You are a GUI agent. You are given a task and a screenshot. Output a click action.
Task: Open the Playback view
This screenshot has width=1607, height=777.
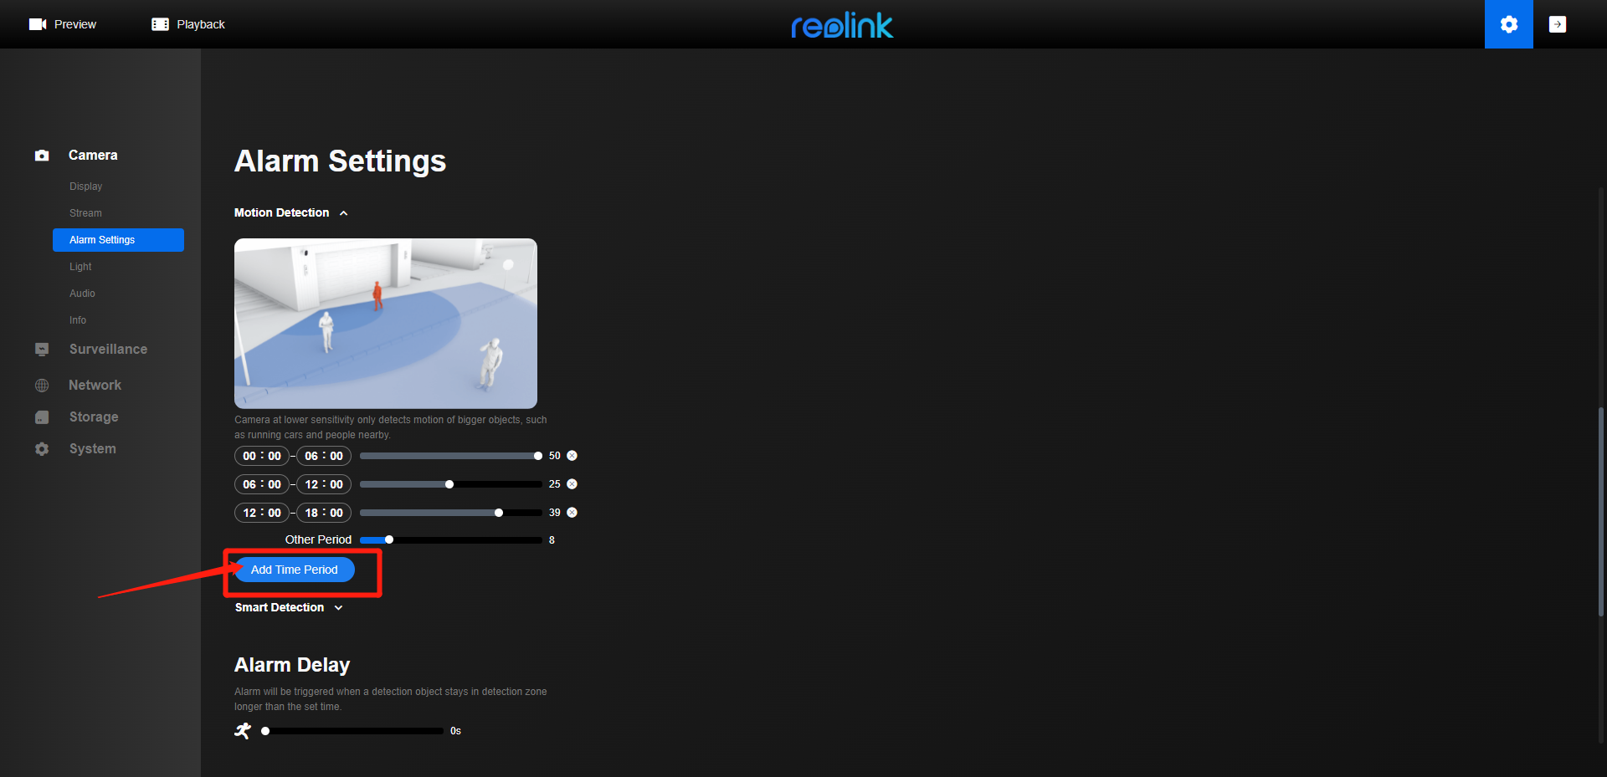(x=188, y=24)
